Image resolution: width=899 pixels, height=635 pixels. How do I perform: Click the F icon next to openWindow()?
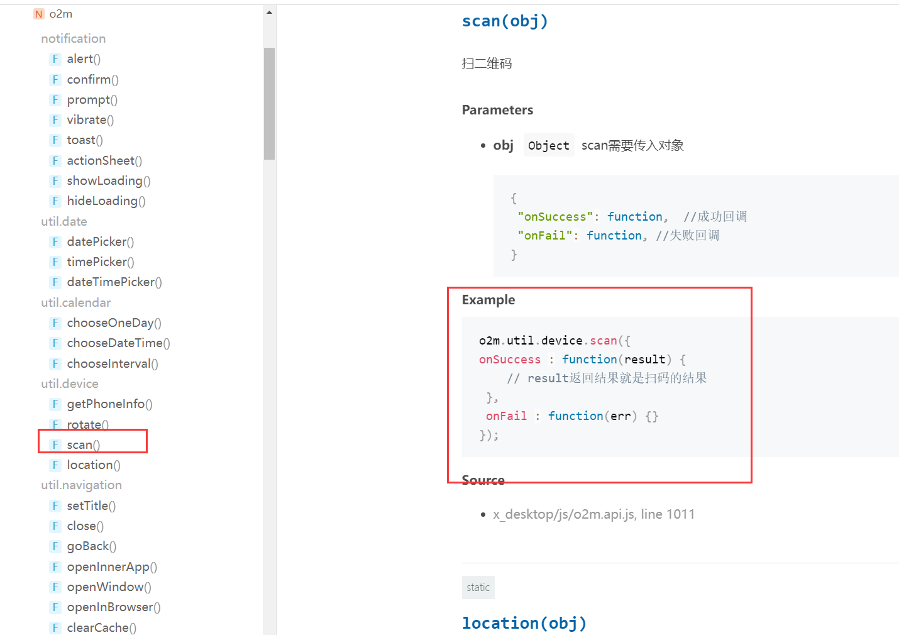coord(55,587)
